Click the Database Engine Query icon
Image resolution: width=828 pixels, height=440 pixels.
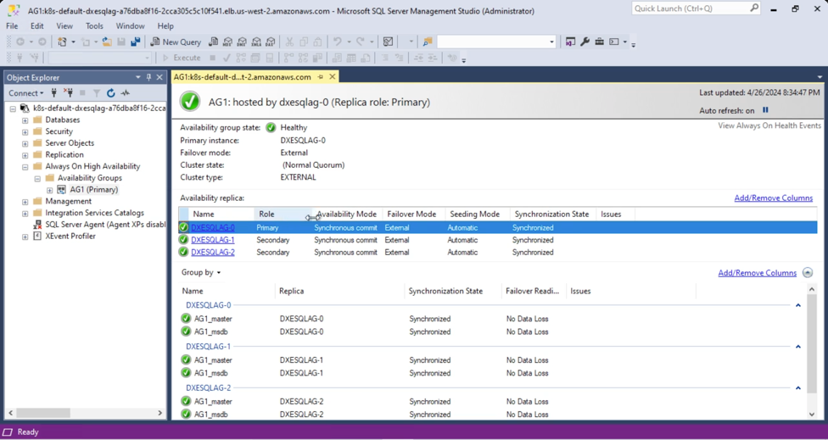coord(213,42)
